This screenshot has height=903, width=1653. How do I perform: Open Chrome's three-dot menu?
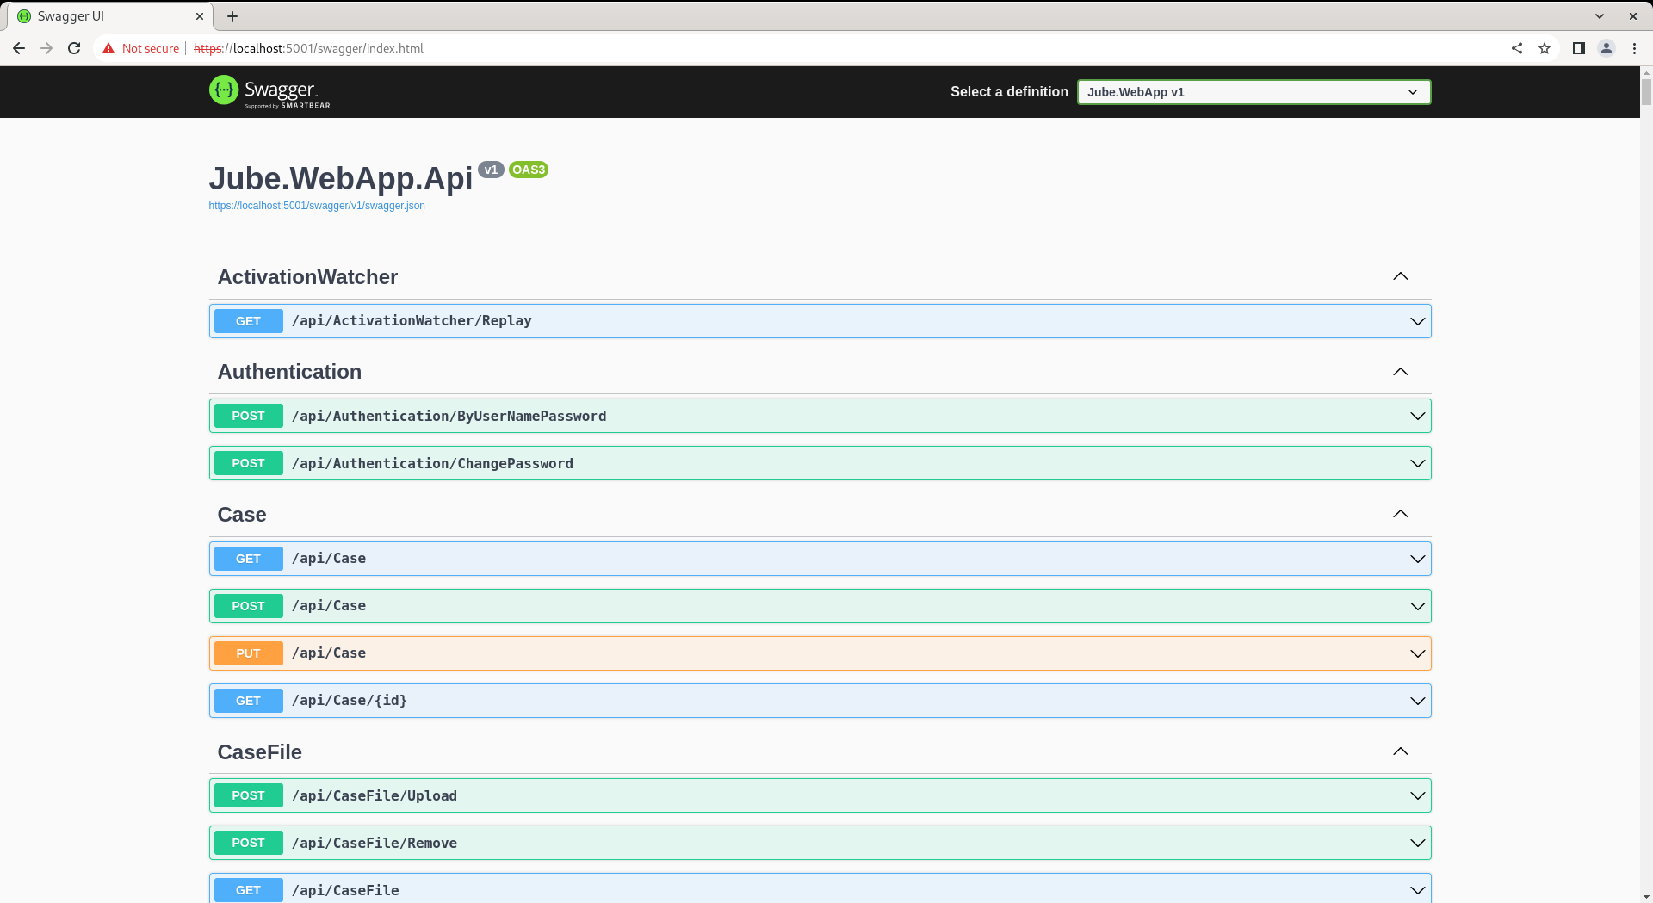(x=1634, y=48)
